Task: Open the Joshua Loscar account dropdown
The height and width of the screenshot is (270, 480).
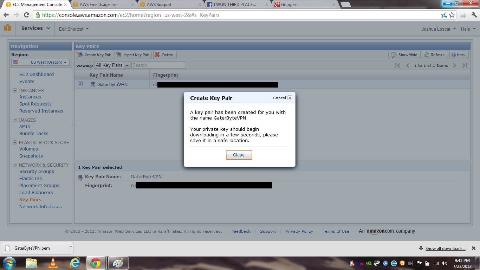Action: tap(439, 29)
